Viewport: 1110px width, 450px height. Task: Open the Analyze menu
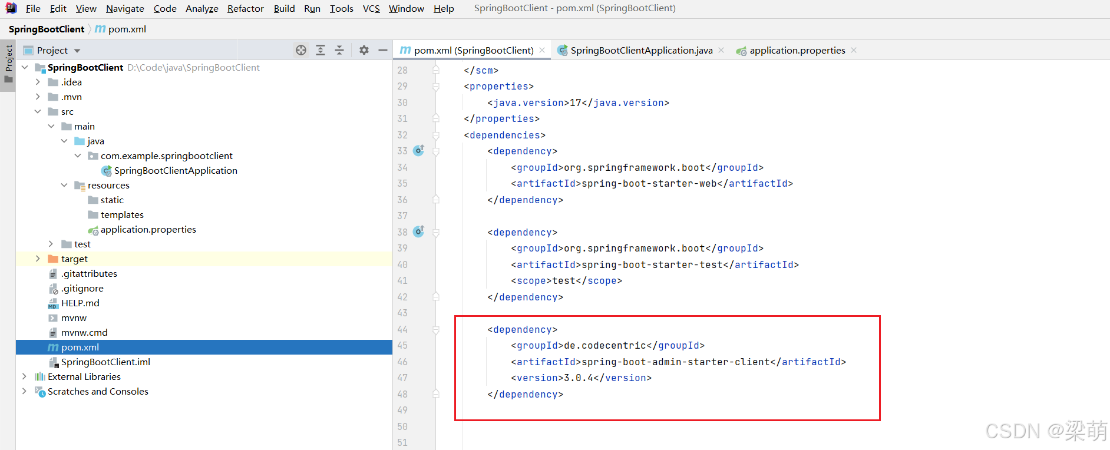202,8
